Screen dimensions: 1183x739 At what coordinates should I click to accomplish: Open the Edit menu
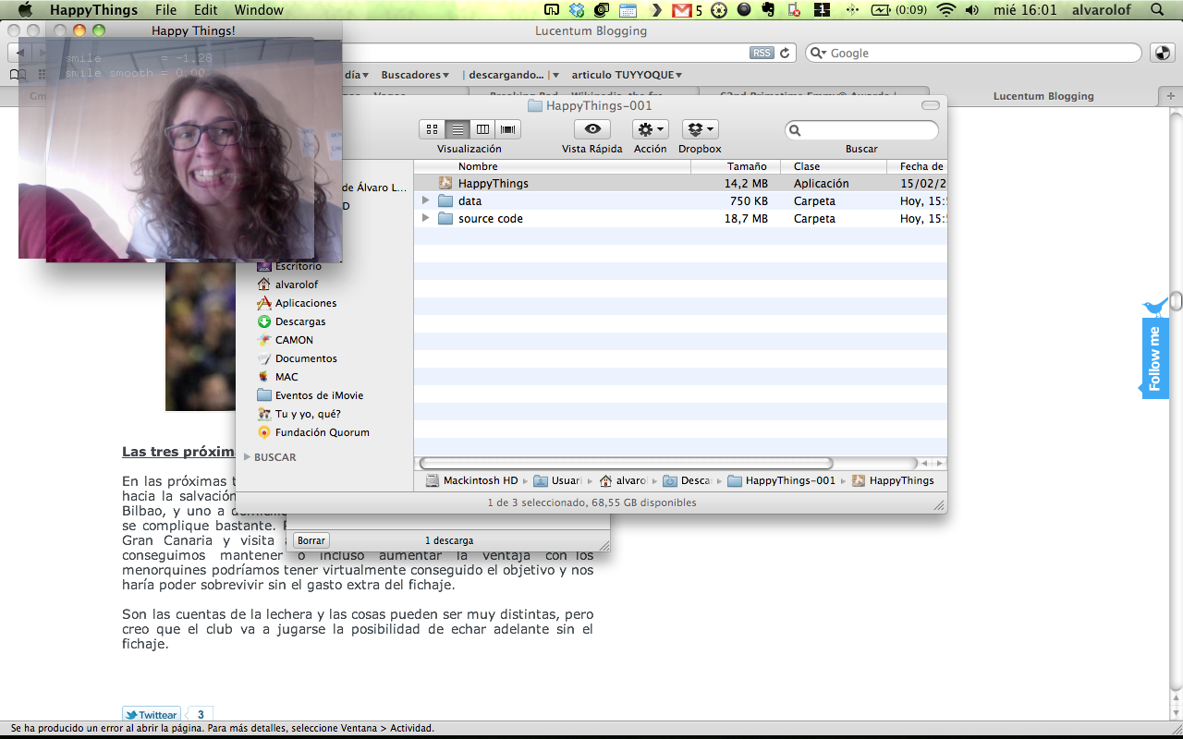point(206,10)
